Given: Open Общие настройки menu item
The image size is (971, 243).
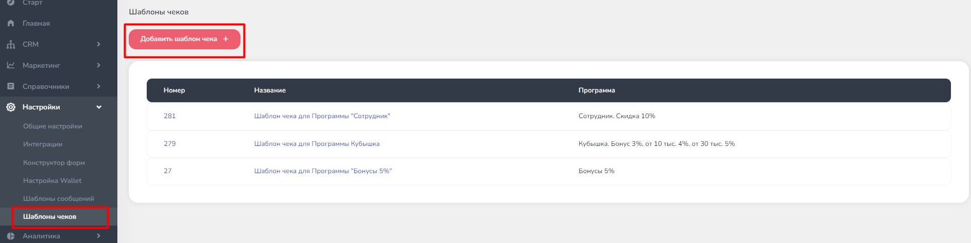Looking at the screenshot, I should pos(53,126).
